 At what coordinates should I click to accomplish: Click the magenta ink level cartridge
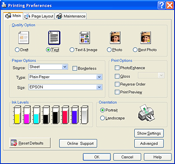click(x=27, y=115)
